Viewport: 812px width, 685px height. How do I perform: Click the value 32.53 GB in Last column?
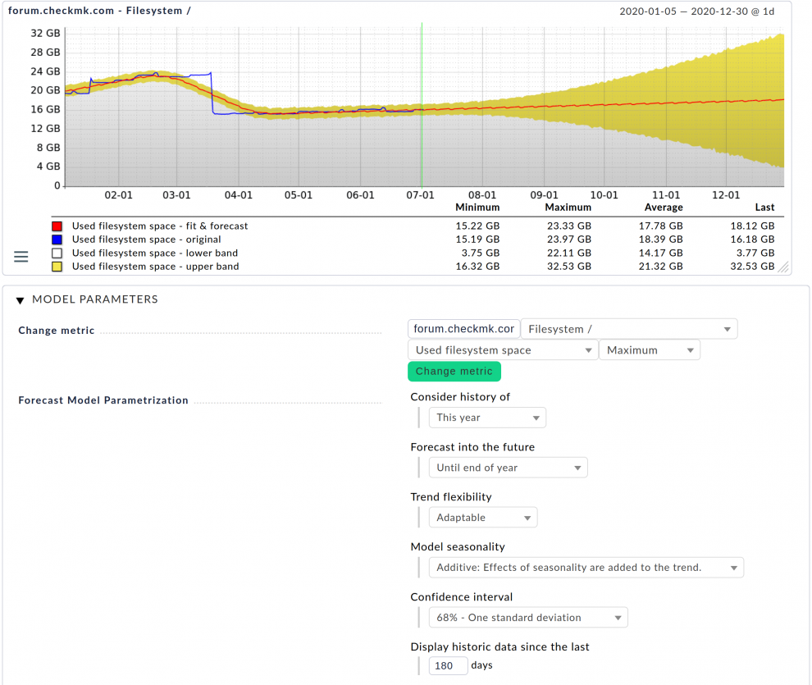(x=752, y=266)
